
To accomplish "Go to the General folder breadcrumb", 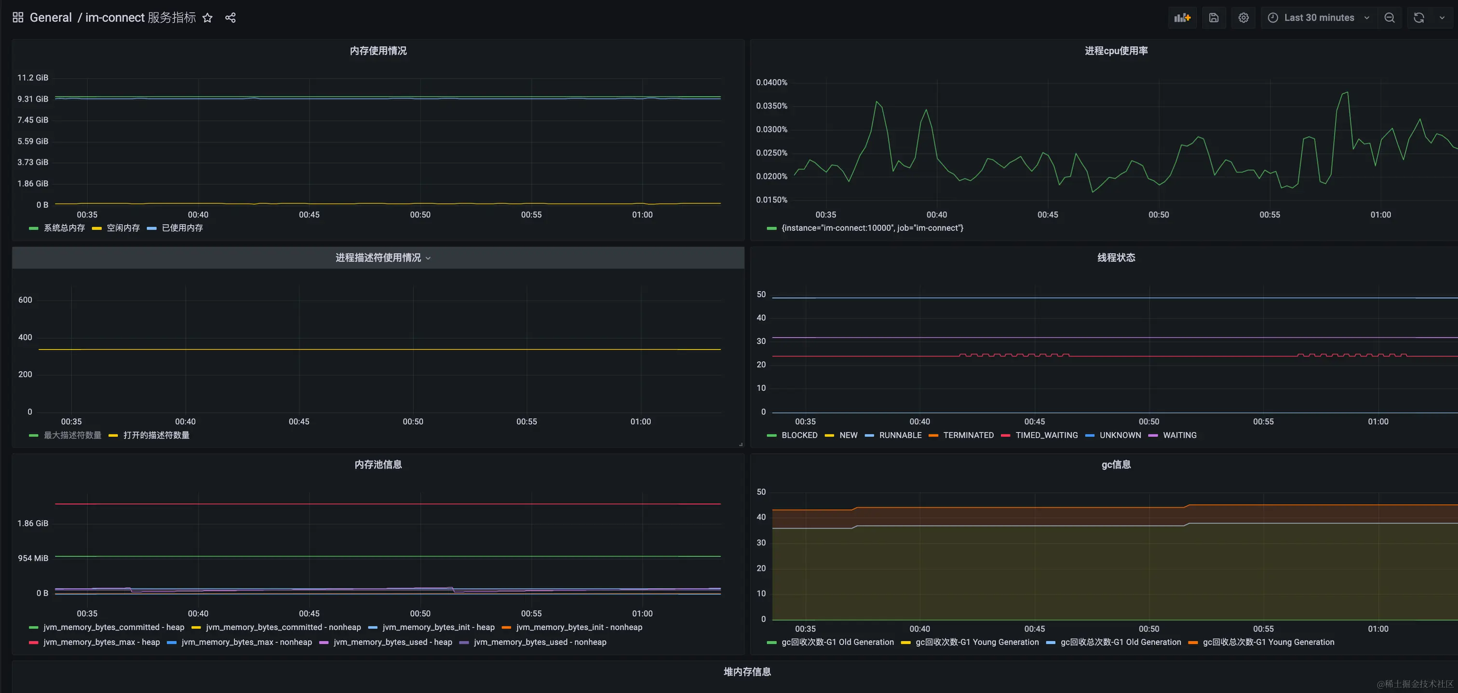I will click(x=50, y=17).
